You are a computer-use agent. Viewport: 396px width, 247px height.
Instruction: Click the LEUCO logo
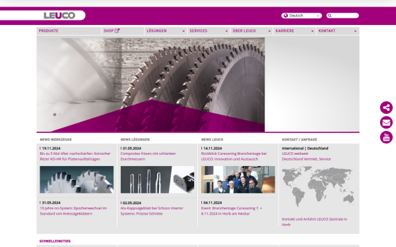pos(59,15)
